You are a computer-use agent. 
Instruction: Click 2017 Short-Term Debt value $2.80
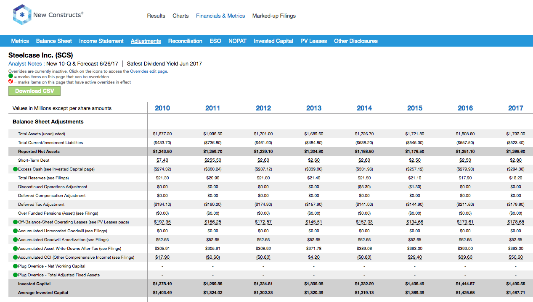[516, 160]
